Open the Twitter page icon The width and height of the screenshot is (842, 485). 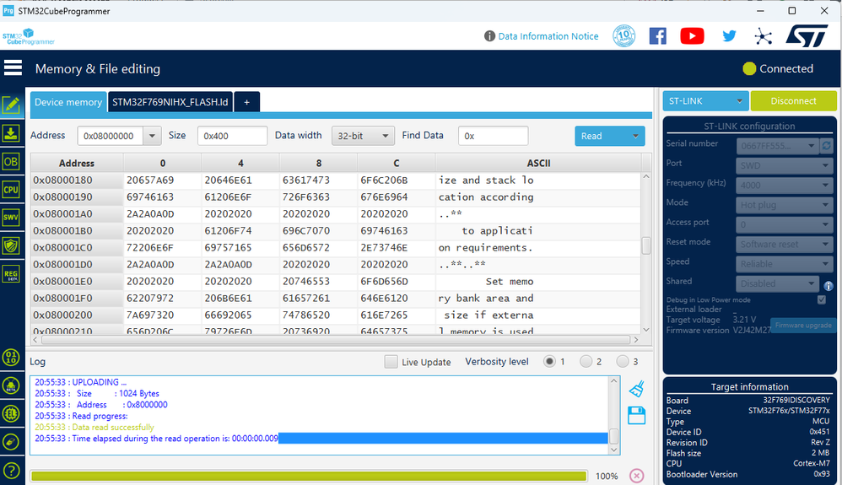click(x=729, y=36)
